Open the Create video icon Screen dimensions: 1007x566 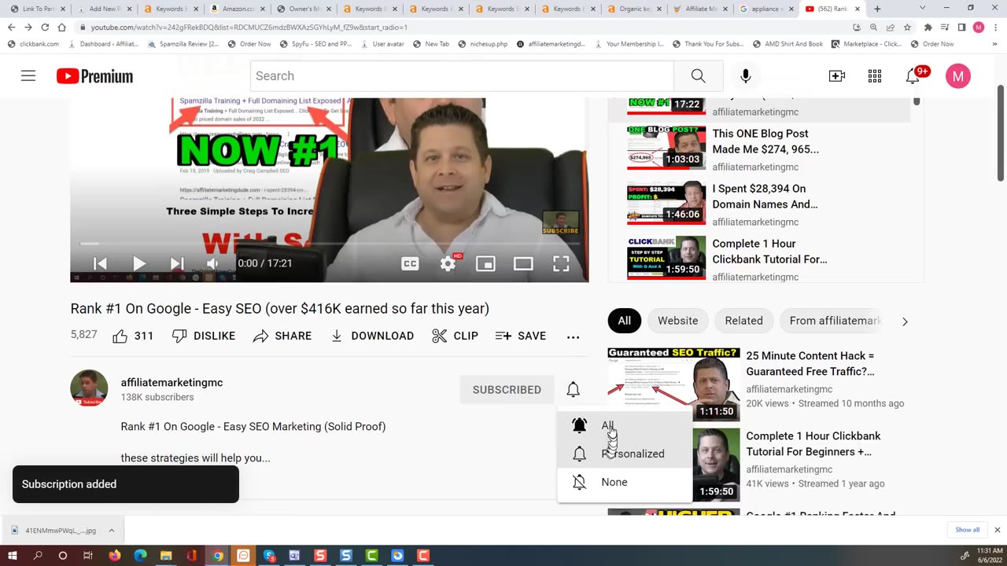pyautogui.click(x=837, y=76)
